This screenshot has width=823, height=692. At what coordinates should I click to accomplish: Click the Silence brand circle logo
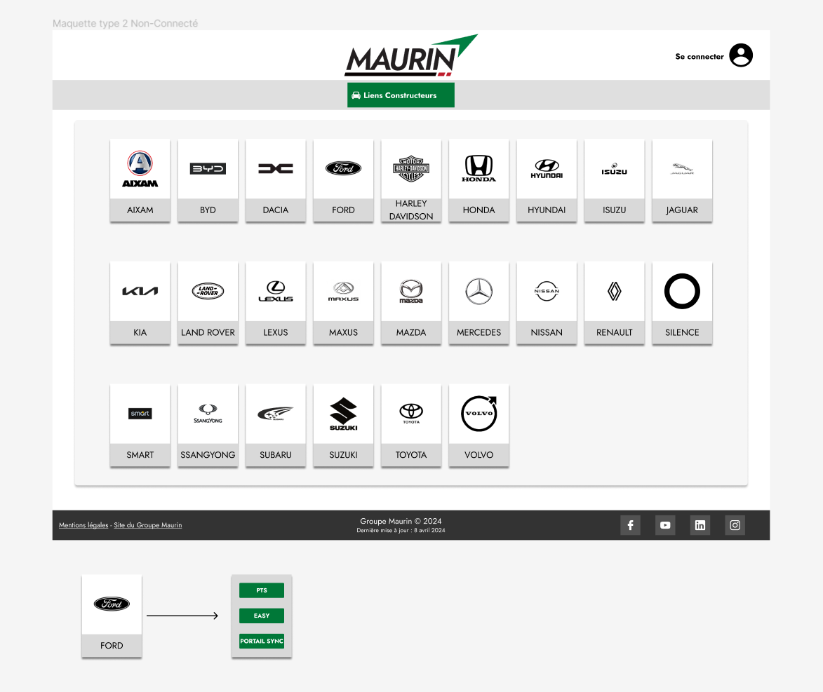coord(682,292)
